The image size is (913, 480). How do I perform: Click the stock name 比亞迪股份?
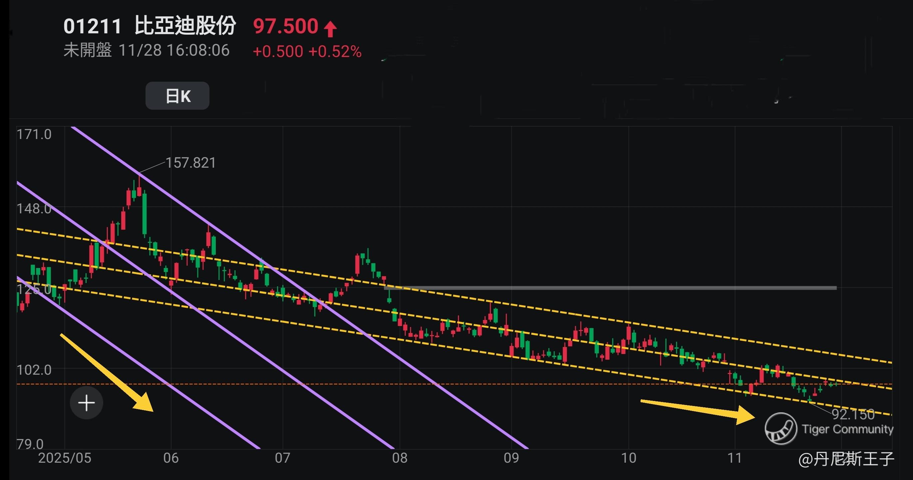point(185,26)
